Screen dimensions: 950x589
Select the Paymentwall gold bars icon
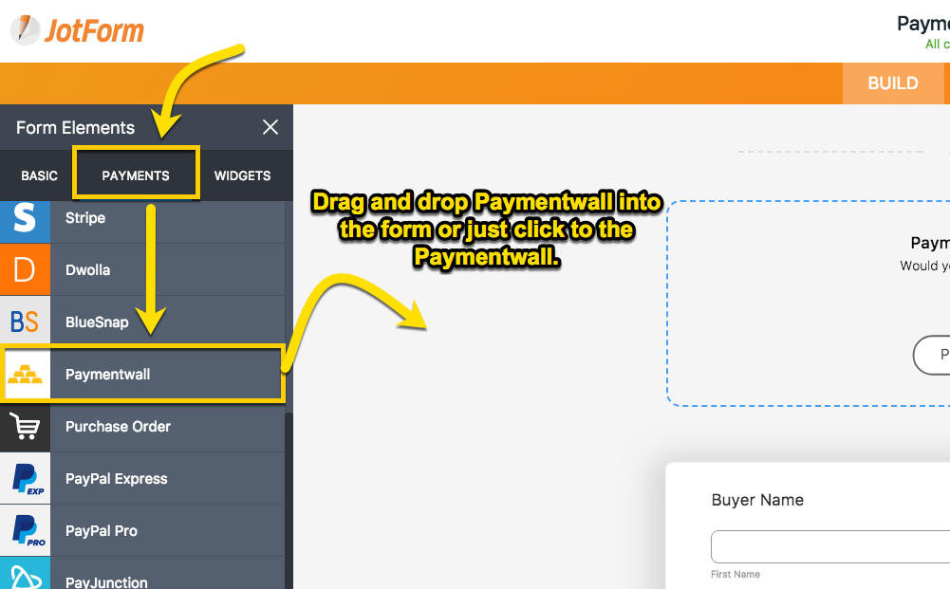pos(25,374)
